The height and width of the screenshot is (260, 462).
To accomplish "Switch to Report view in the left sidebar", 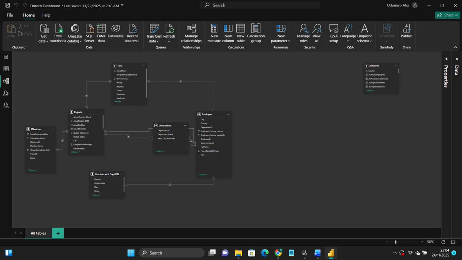I will [x=6, y=57].
